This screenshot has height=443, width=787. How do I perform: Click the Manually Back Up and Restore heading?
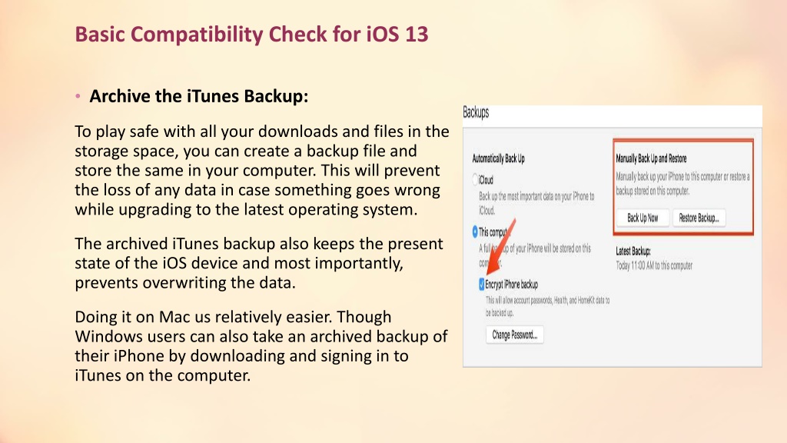point(651,158)
